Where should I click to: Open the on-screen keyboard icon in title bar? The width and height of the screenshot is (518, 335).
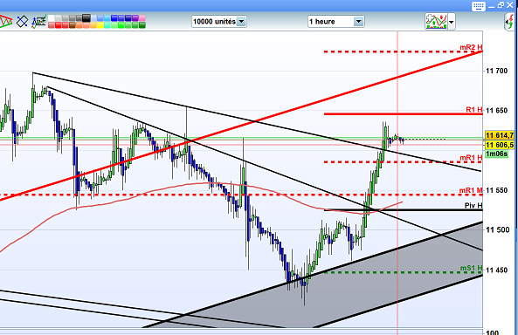point(478,6)
